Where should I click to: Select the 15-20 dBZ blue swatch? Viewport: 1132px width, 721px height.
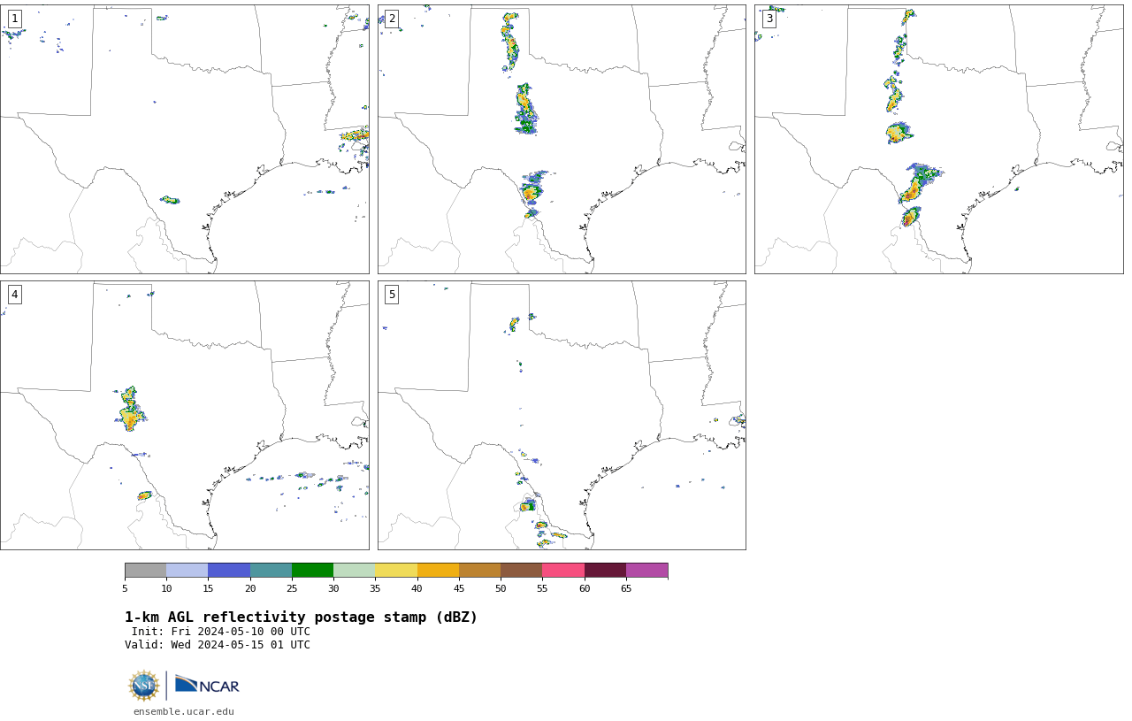point(229,570)
